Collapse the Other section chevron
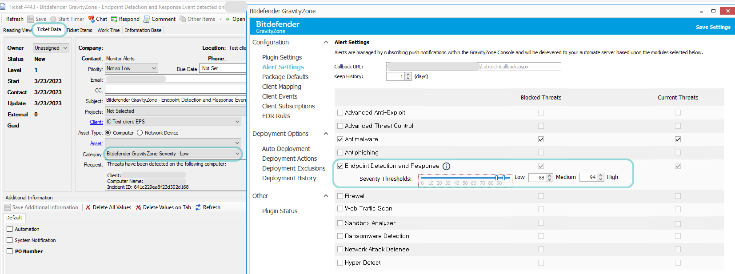 tap(326, 196)
